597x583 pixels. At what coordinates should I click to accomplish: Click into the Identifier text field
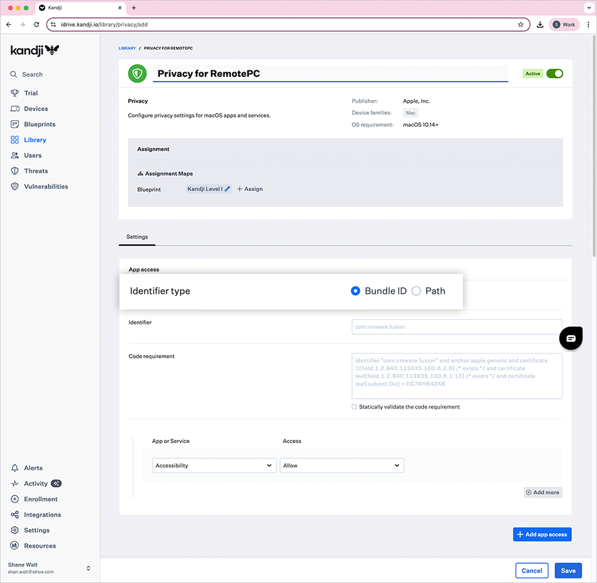(456, 327)
